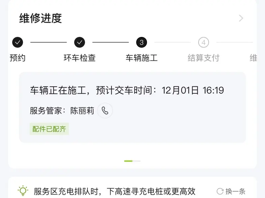Call the service advisor via phone icon
The width and height of the screenshot is (265, 198).
coord(105,111)
